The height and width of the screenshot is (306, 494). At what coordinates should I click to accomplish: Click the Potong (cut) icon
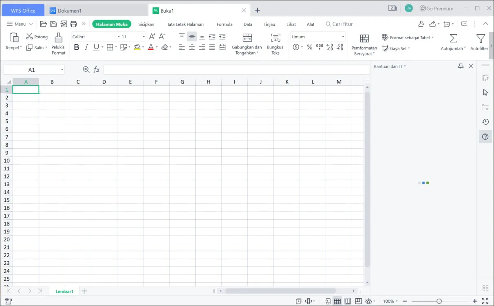[29, 36]
